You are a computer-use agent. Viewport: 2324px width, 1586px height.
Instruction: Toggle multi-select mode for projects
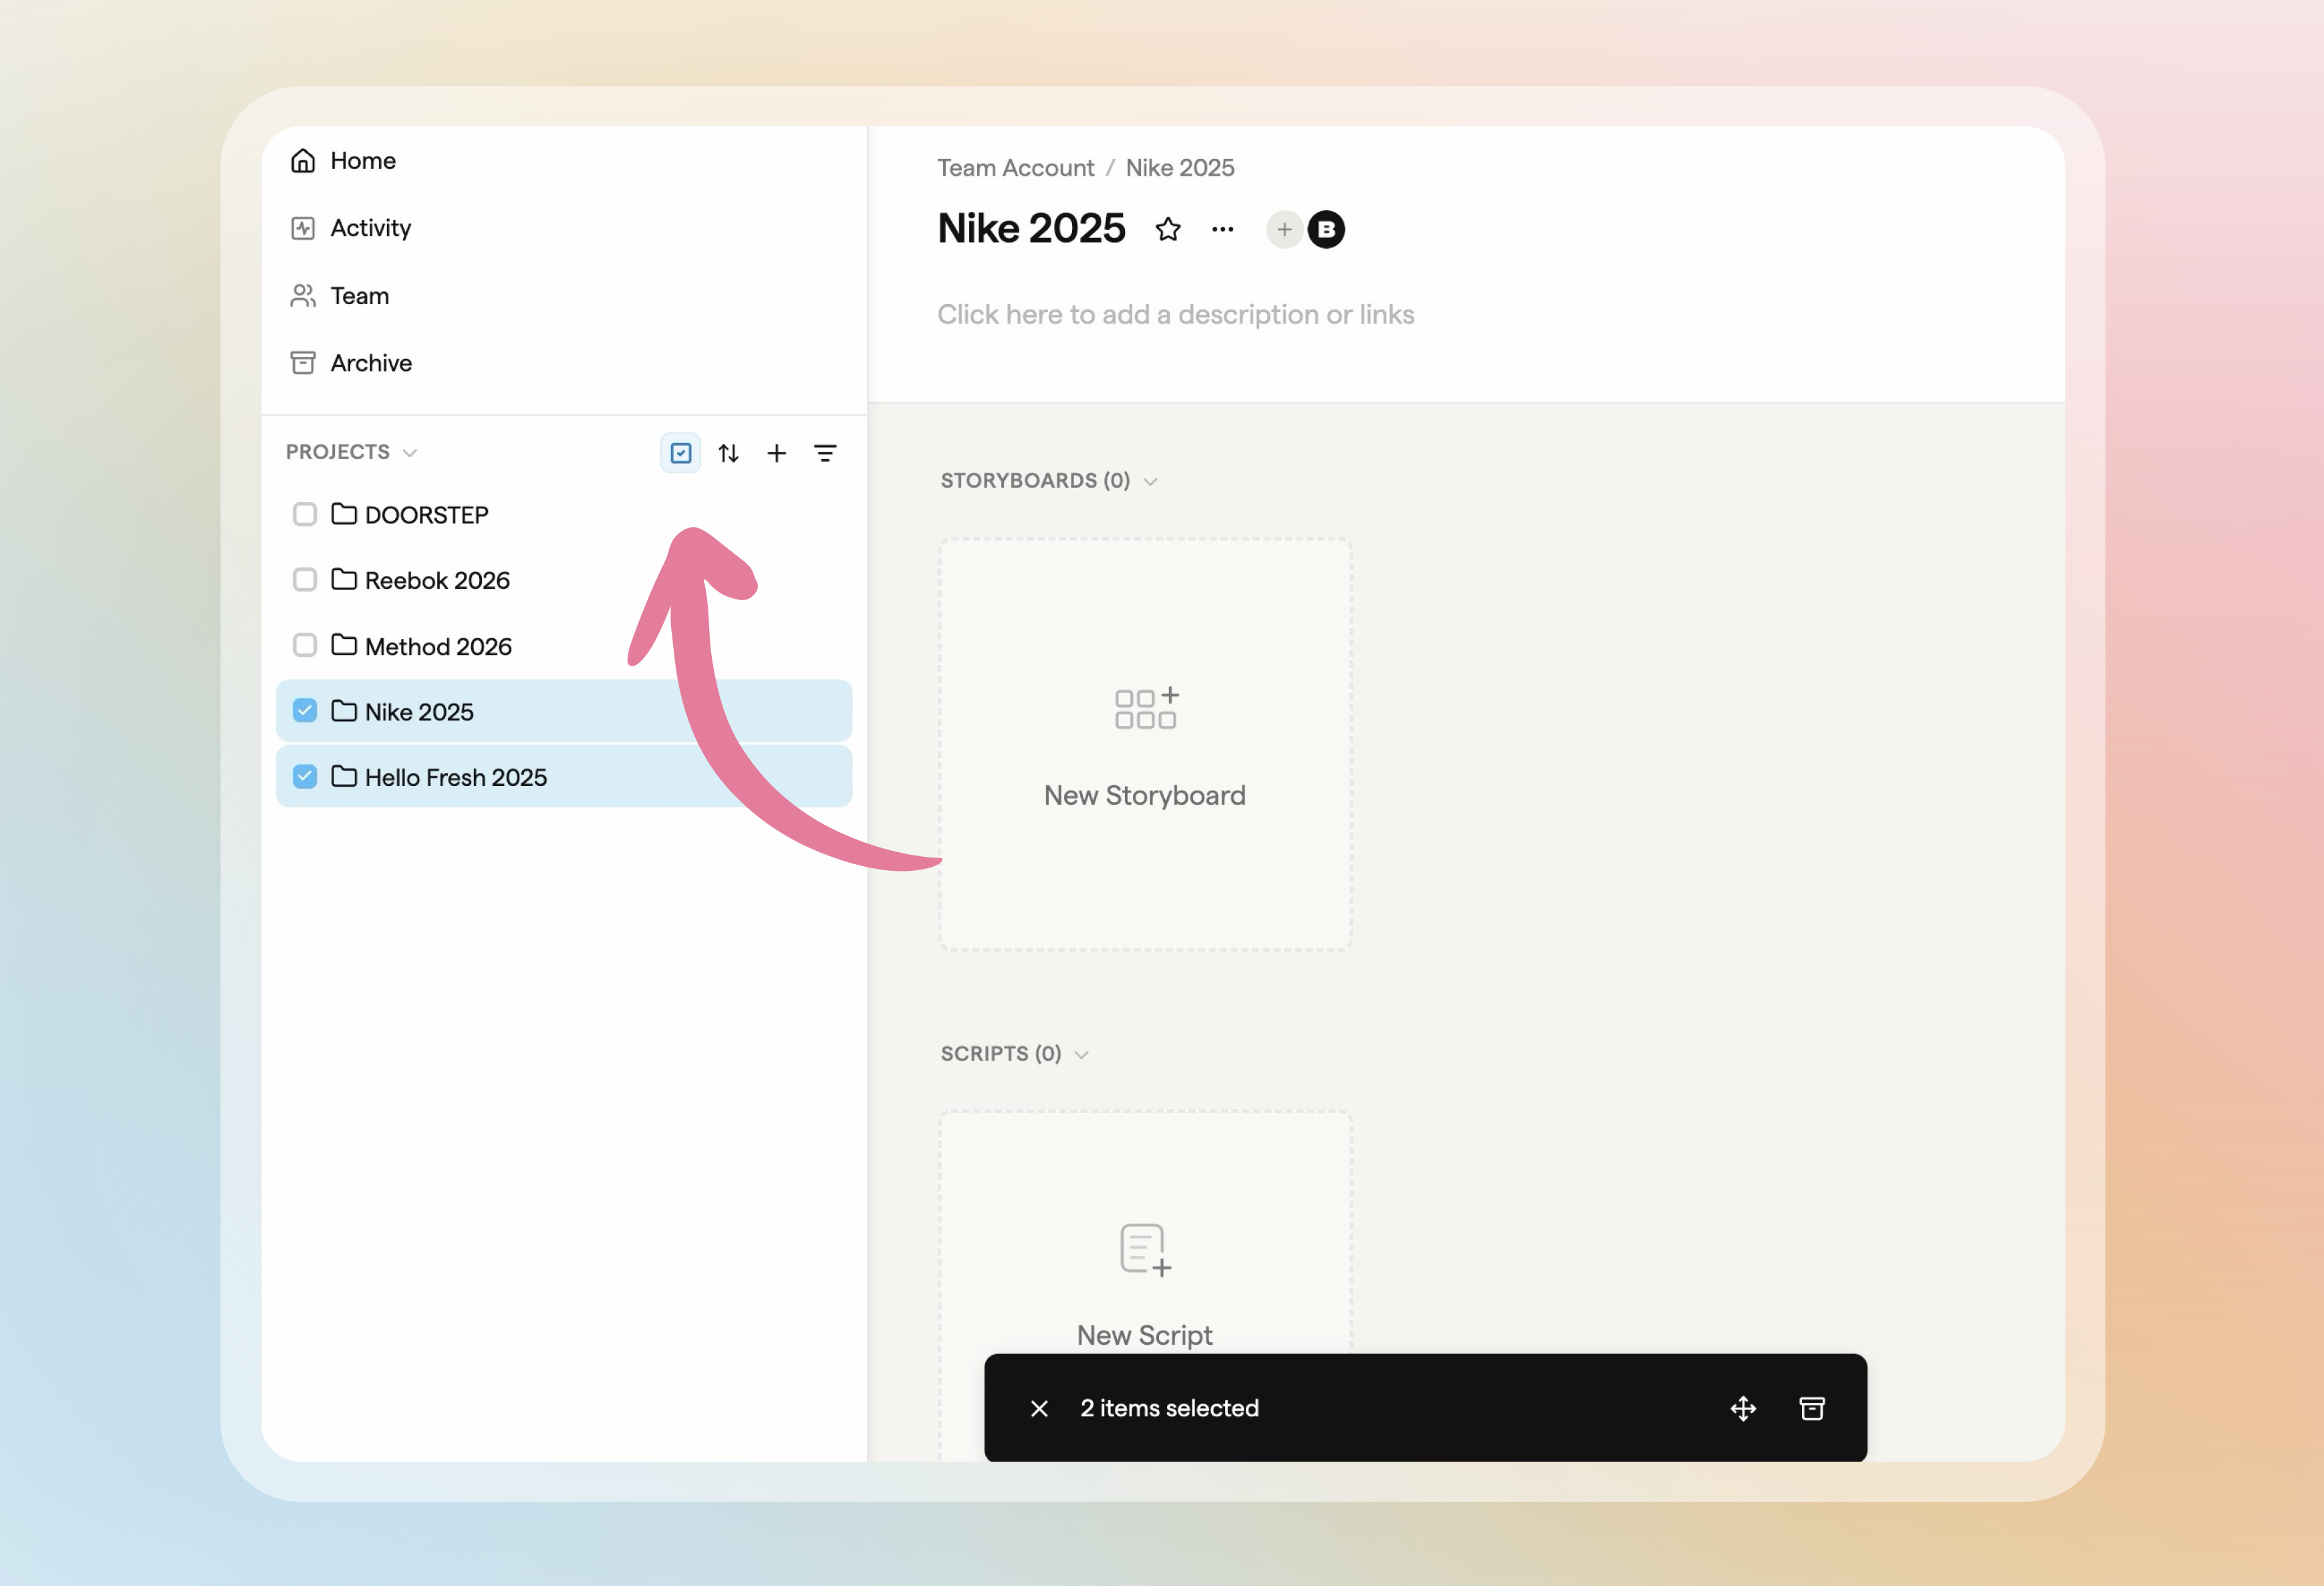point(681,453)
